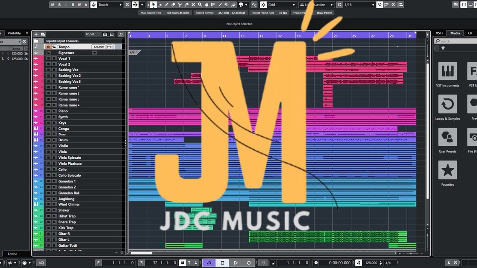Toggle global Solo (S) state button
The width and height of the screenshot is (477, 268).
[x=59, y=5]
